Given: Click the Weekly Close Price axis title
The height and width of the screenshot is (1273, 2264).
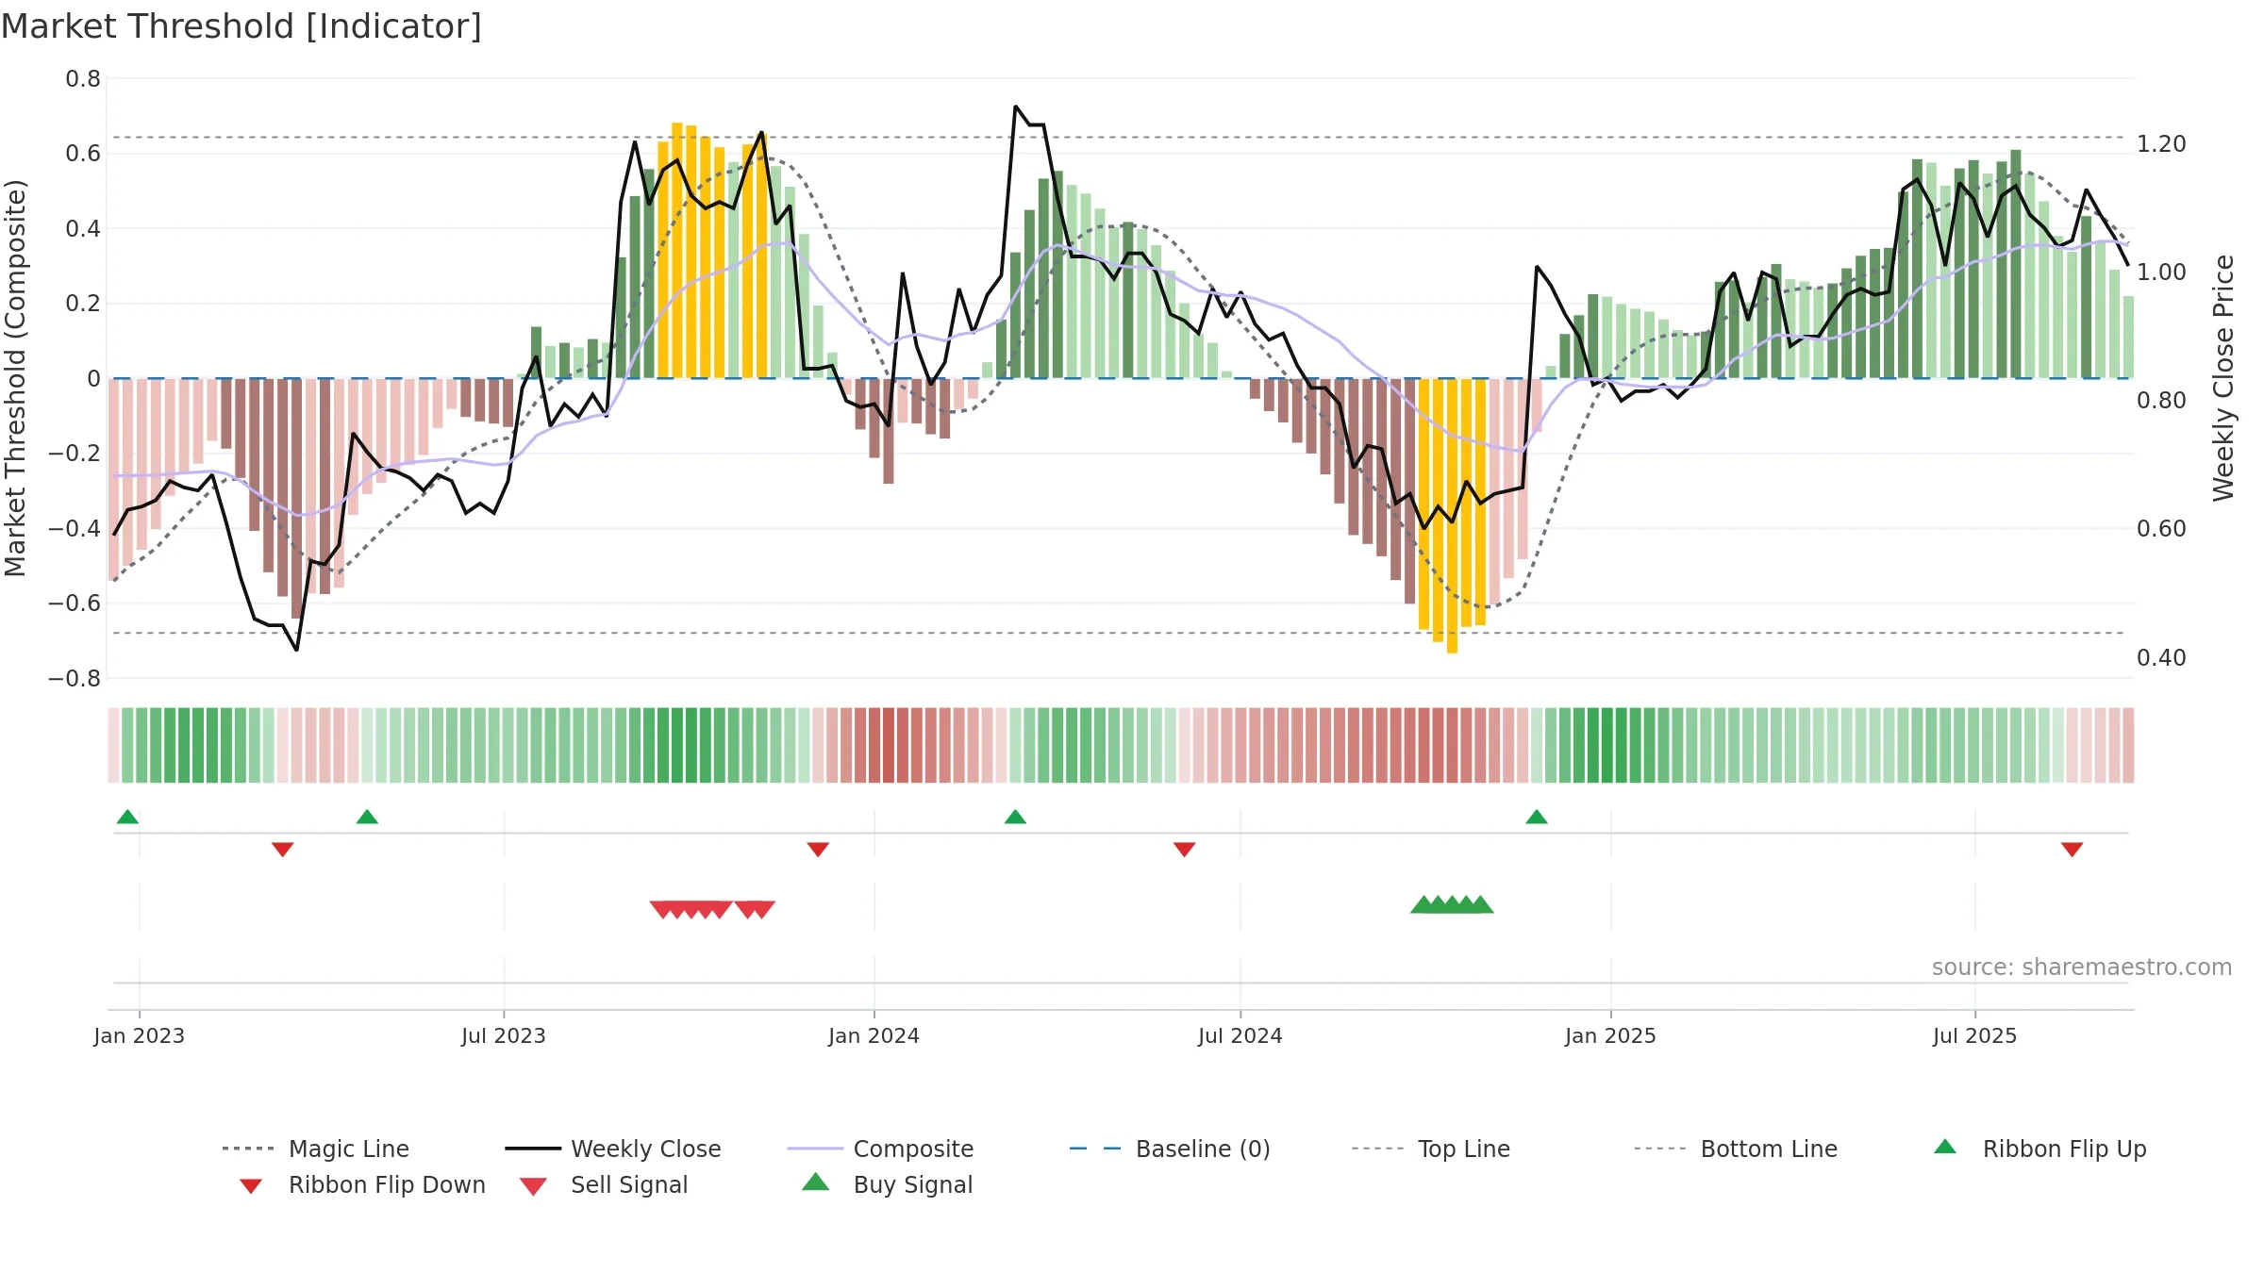Looking at the screenshot, I should click(2223, 377).
